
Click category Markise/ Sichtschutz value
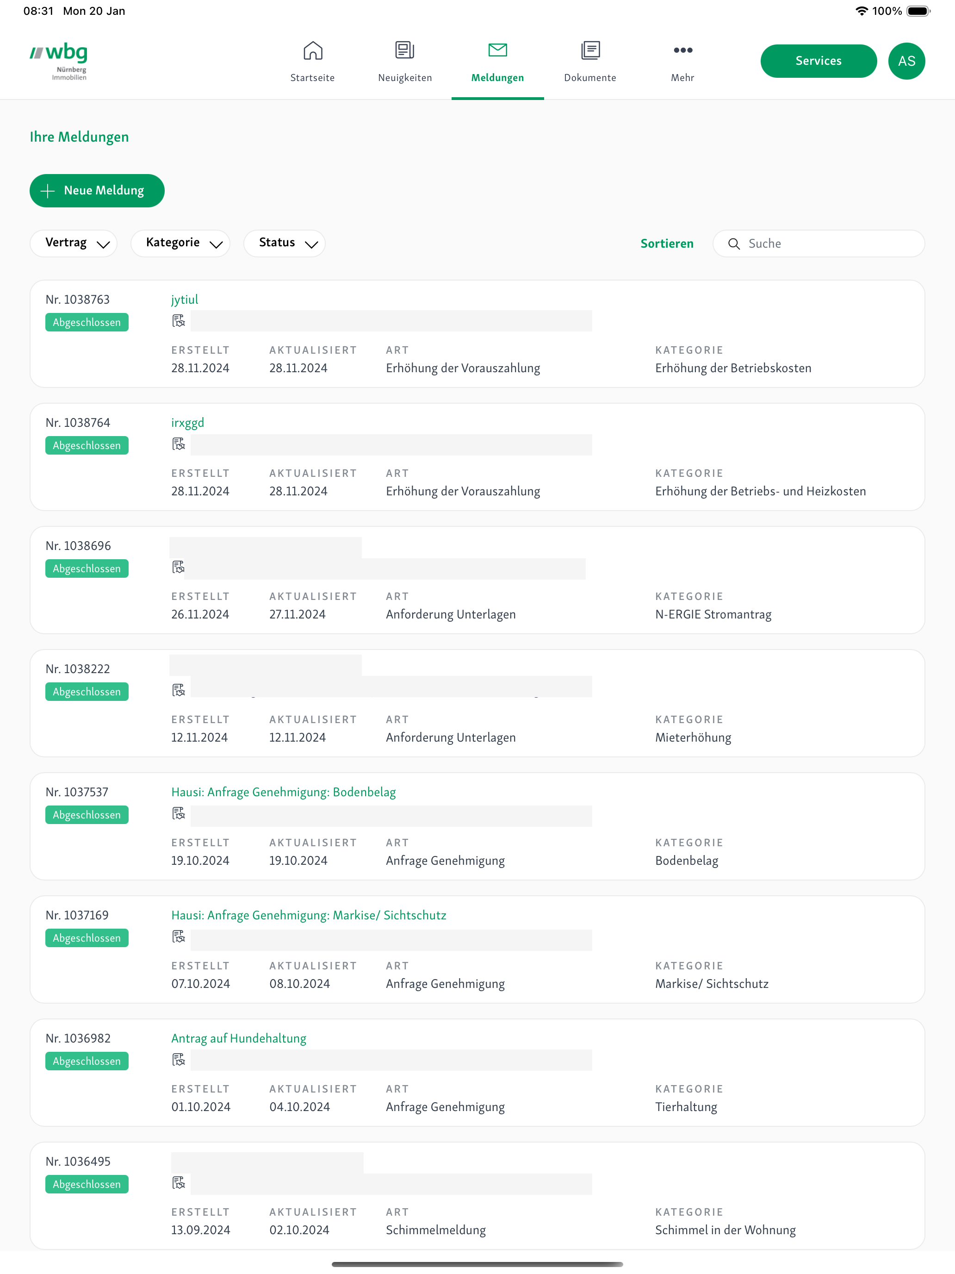pos(712,984)
